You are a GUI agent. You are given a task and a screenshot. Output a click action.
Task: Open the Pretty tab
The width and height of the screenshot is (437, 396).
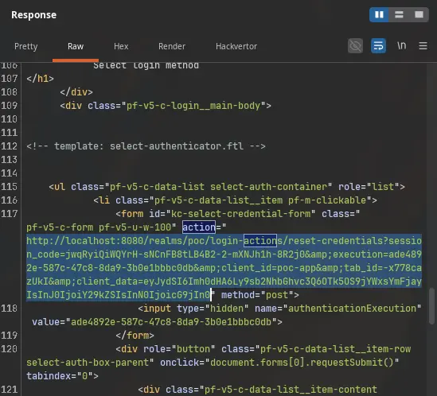click(26, 46)
